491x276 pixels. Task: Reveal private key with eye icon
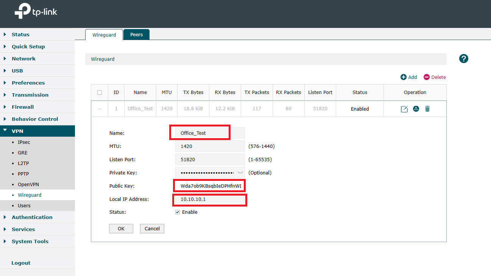(240, 173)
